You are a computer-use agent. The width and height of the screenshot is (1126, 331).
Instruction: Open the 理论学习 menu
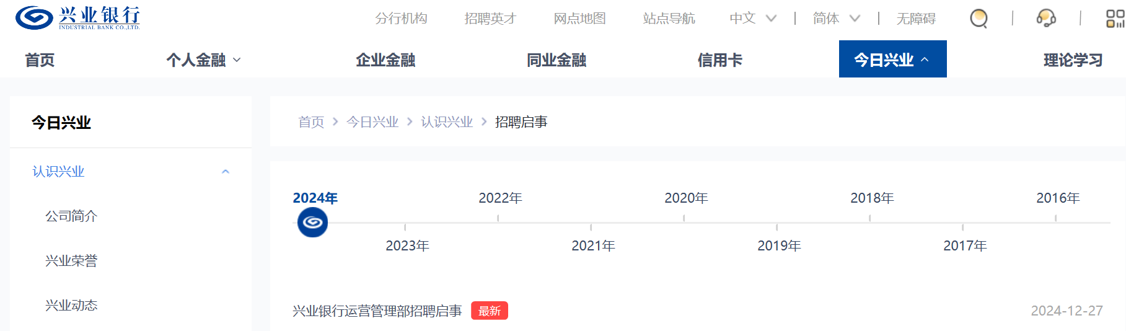point(1073,60)
